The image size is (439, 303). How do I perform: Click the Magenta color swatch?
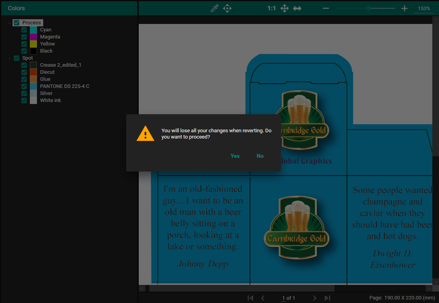click(33, 37)
